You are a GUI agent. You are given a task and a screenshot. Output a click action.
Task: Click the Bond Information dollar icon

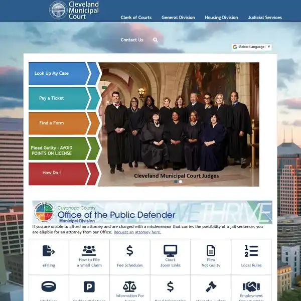click(x=170, y=286)
